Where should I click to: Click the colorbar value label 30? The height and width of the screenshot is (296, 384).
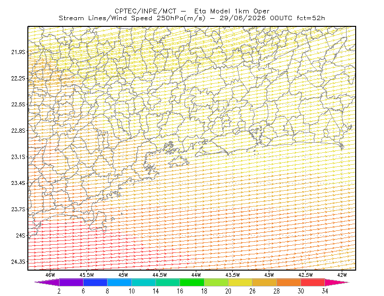(301, 291)
